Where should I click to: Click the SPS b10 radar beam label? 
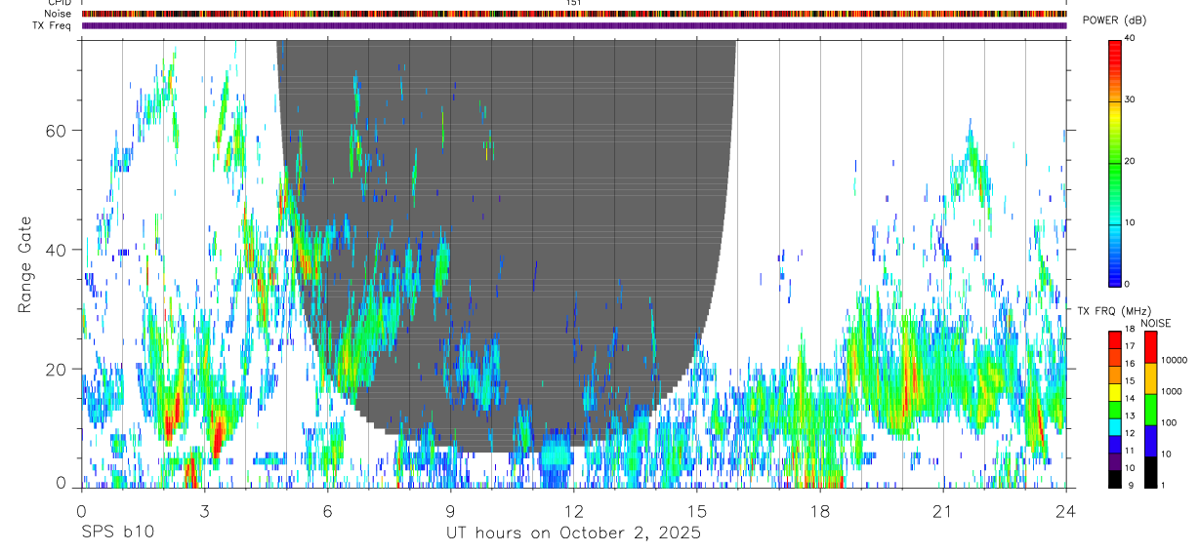117,533
